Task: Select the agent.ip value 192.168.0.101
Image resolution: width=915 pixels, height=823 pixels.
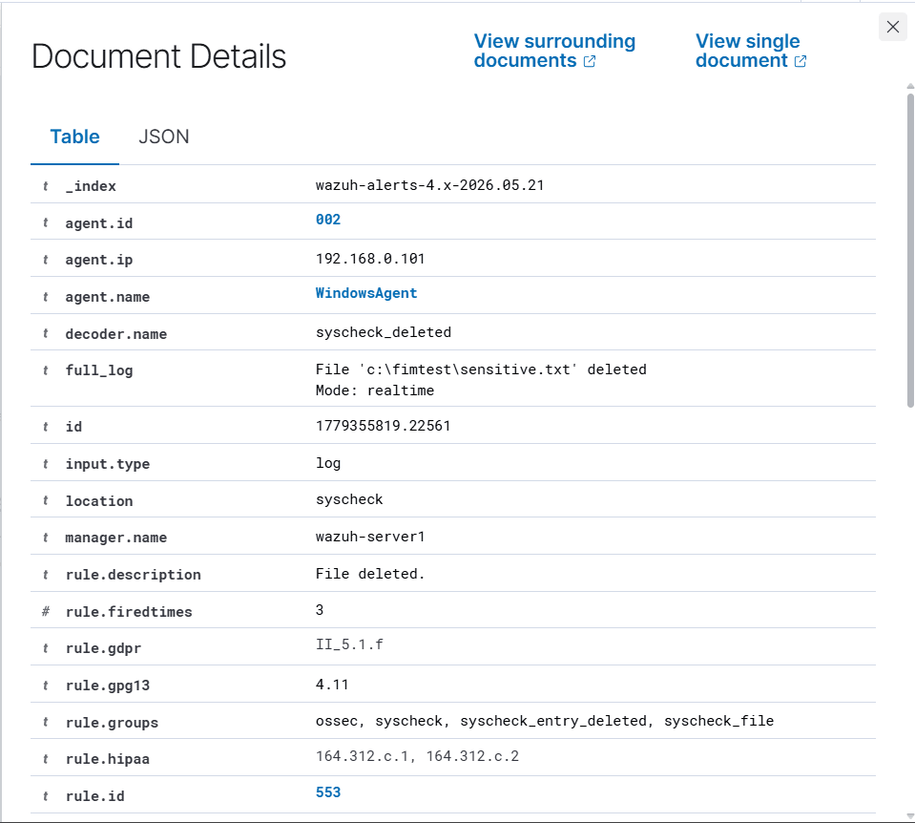Action: click(x=370, y=259)
